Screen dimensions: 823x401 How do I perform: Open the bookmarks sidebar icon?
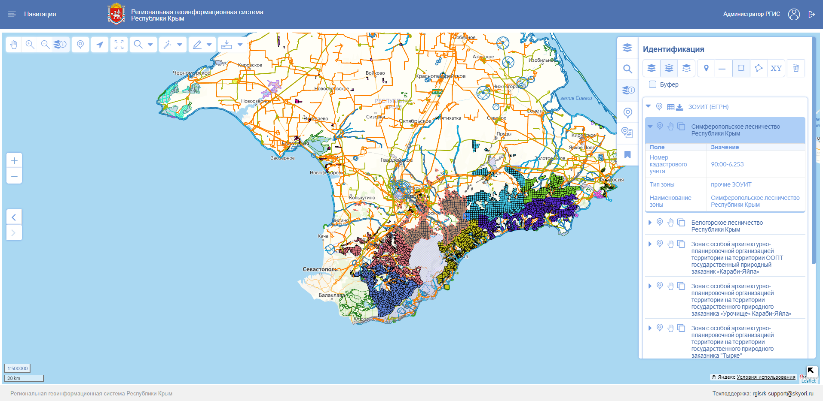(627, 155)
